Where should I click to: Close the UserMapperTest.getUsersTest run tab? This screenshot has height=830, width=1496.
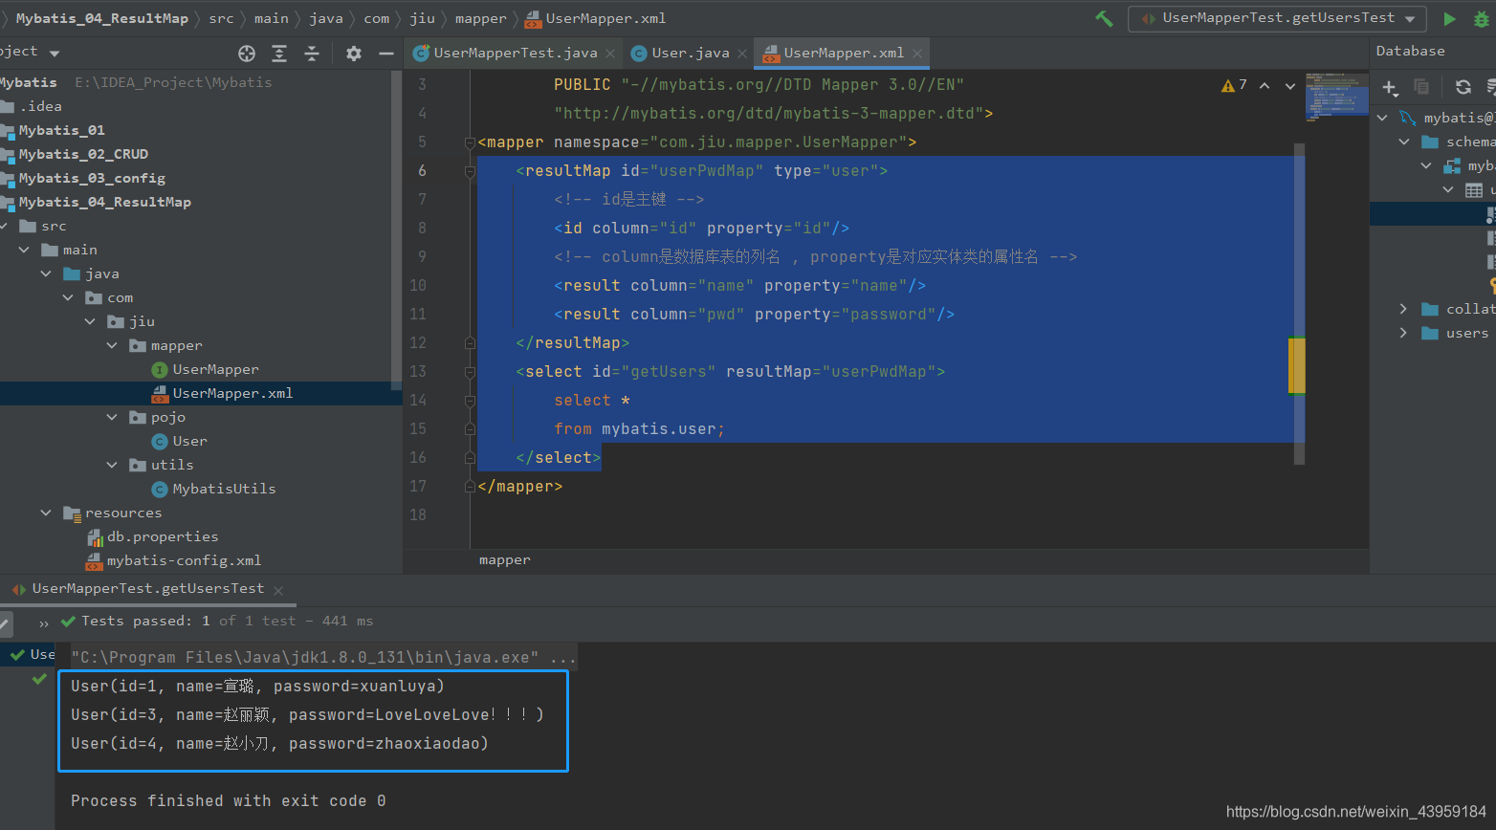point(278,591)
